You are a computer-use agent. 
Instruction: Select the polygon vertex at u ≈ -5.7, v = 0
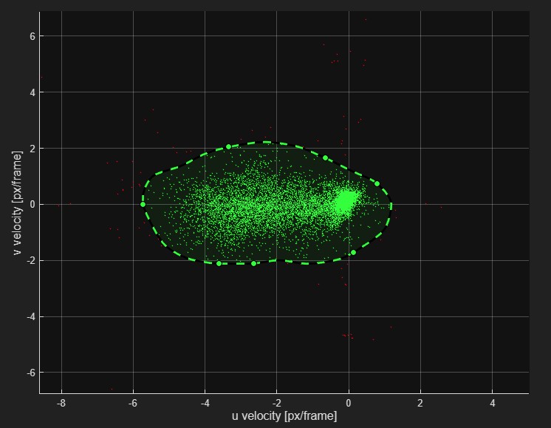pyautogui.click(x=143, y=204)
